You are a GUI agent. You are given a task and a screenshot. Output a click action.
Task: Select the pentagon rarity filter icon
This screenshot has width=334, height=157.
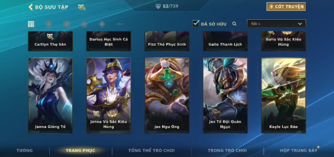click(x=84, y=24)
